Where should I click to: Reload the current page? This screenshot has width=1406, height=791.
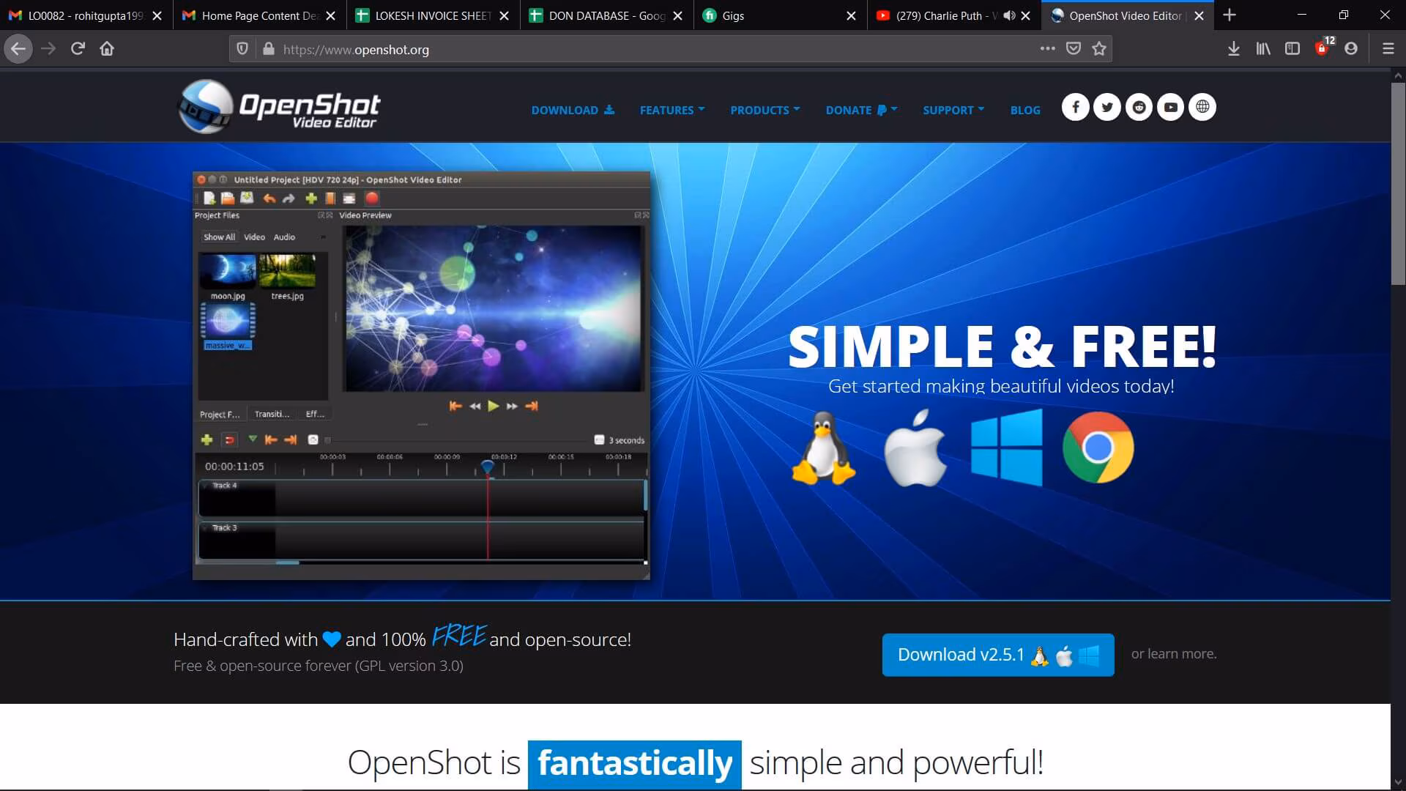[78, 49]
